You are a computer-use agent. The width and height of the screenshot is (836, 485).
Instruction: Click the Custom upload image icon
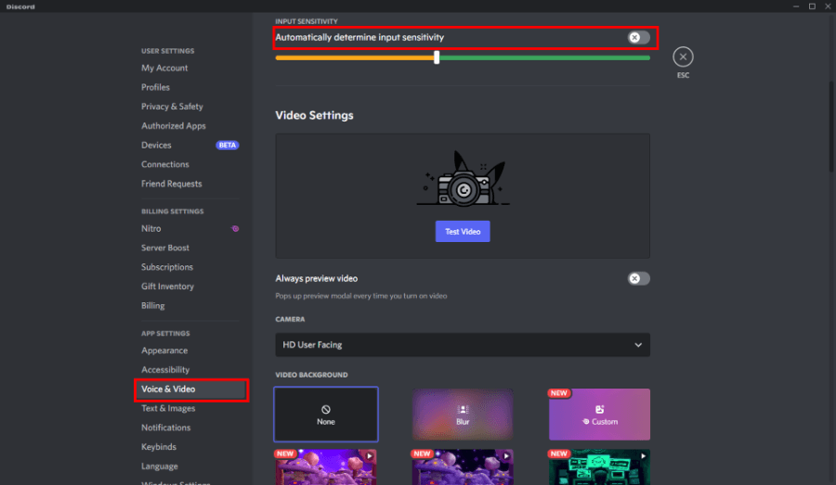(599, 409)
